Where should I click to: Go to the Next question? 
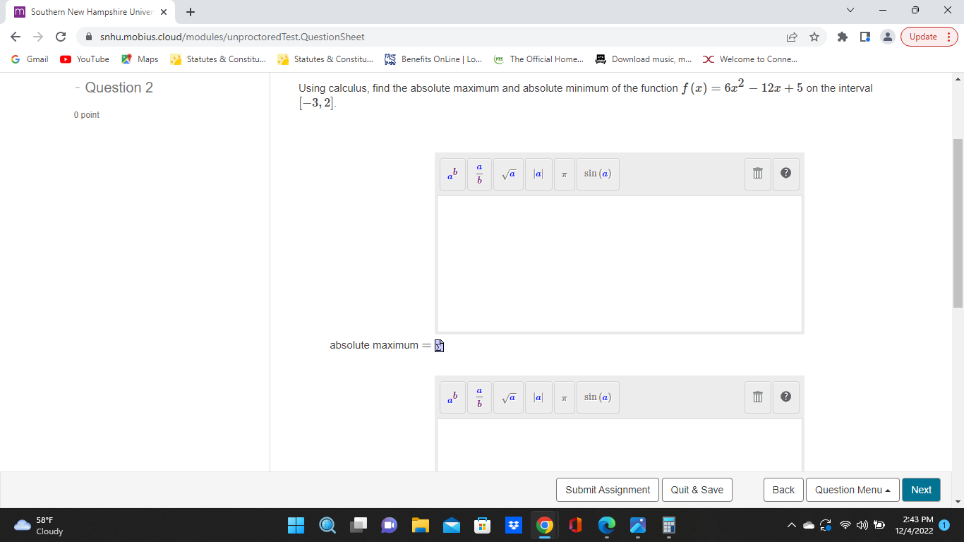coord(921,489)
